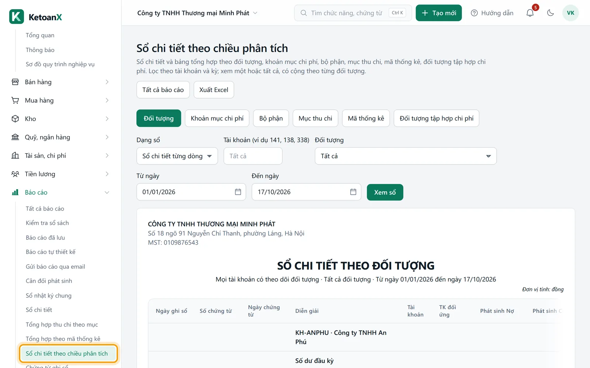Open the notifications bell

click(530, 13)
